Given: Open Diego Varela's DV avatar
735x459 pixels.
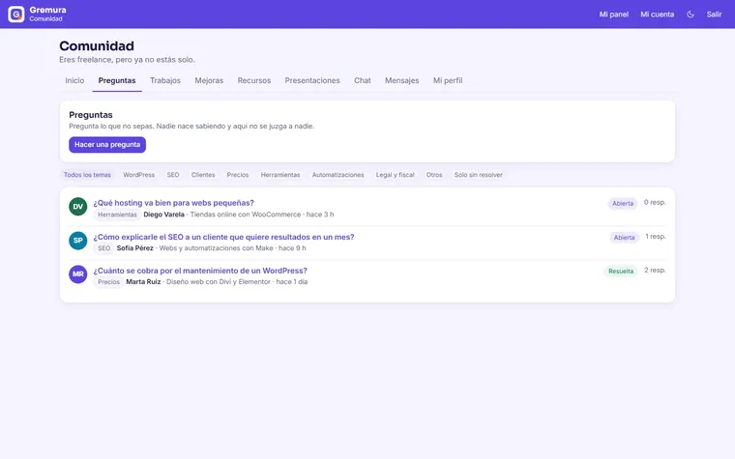Looking at the screenshot, I should (77, 207).
